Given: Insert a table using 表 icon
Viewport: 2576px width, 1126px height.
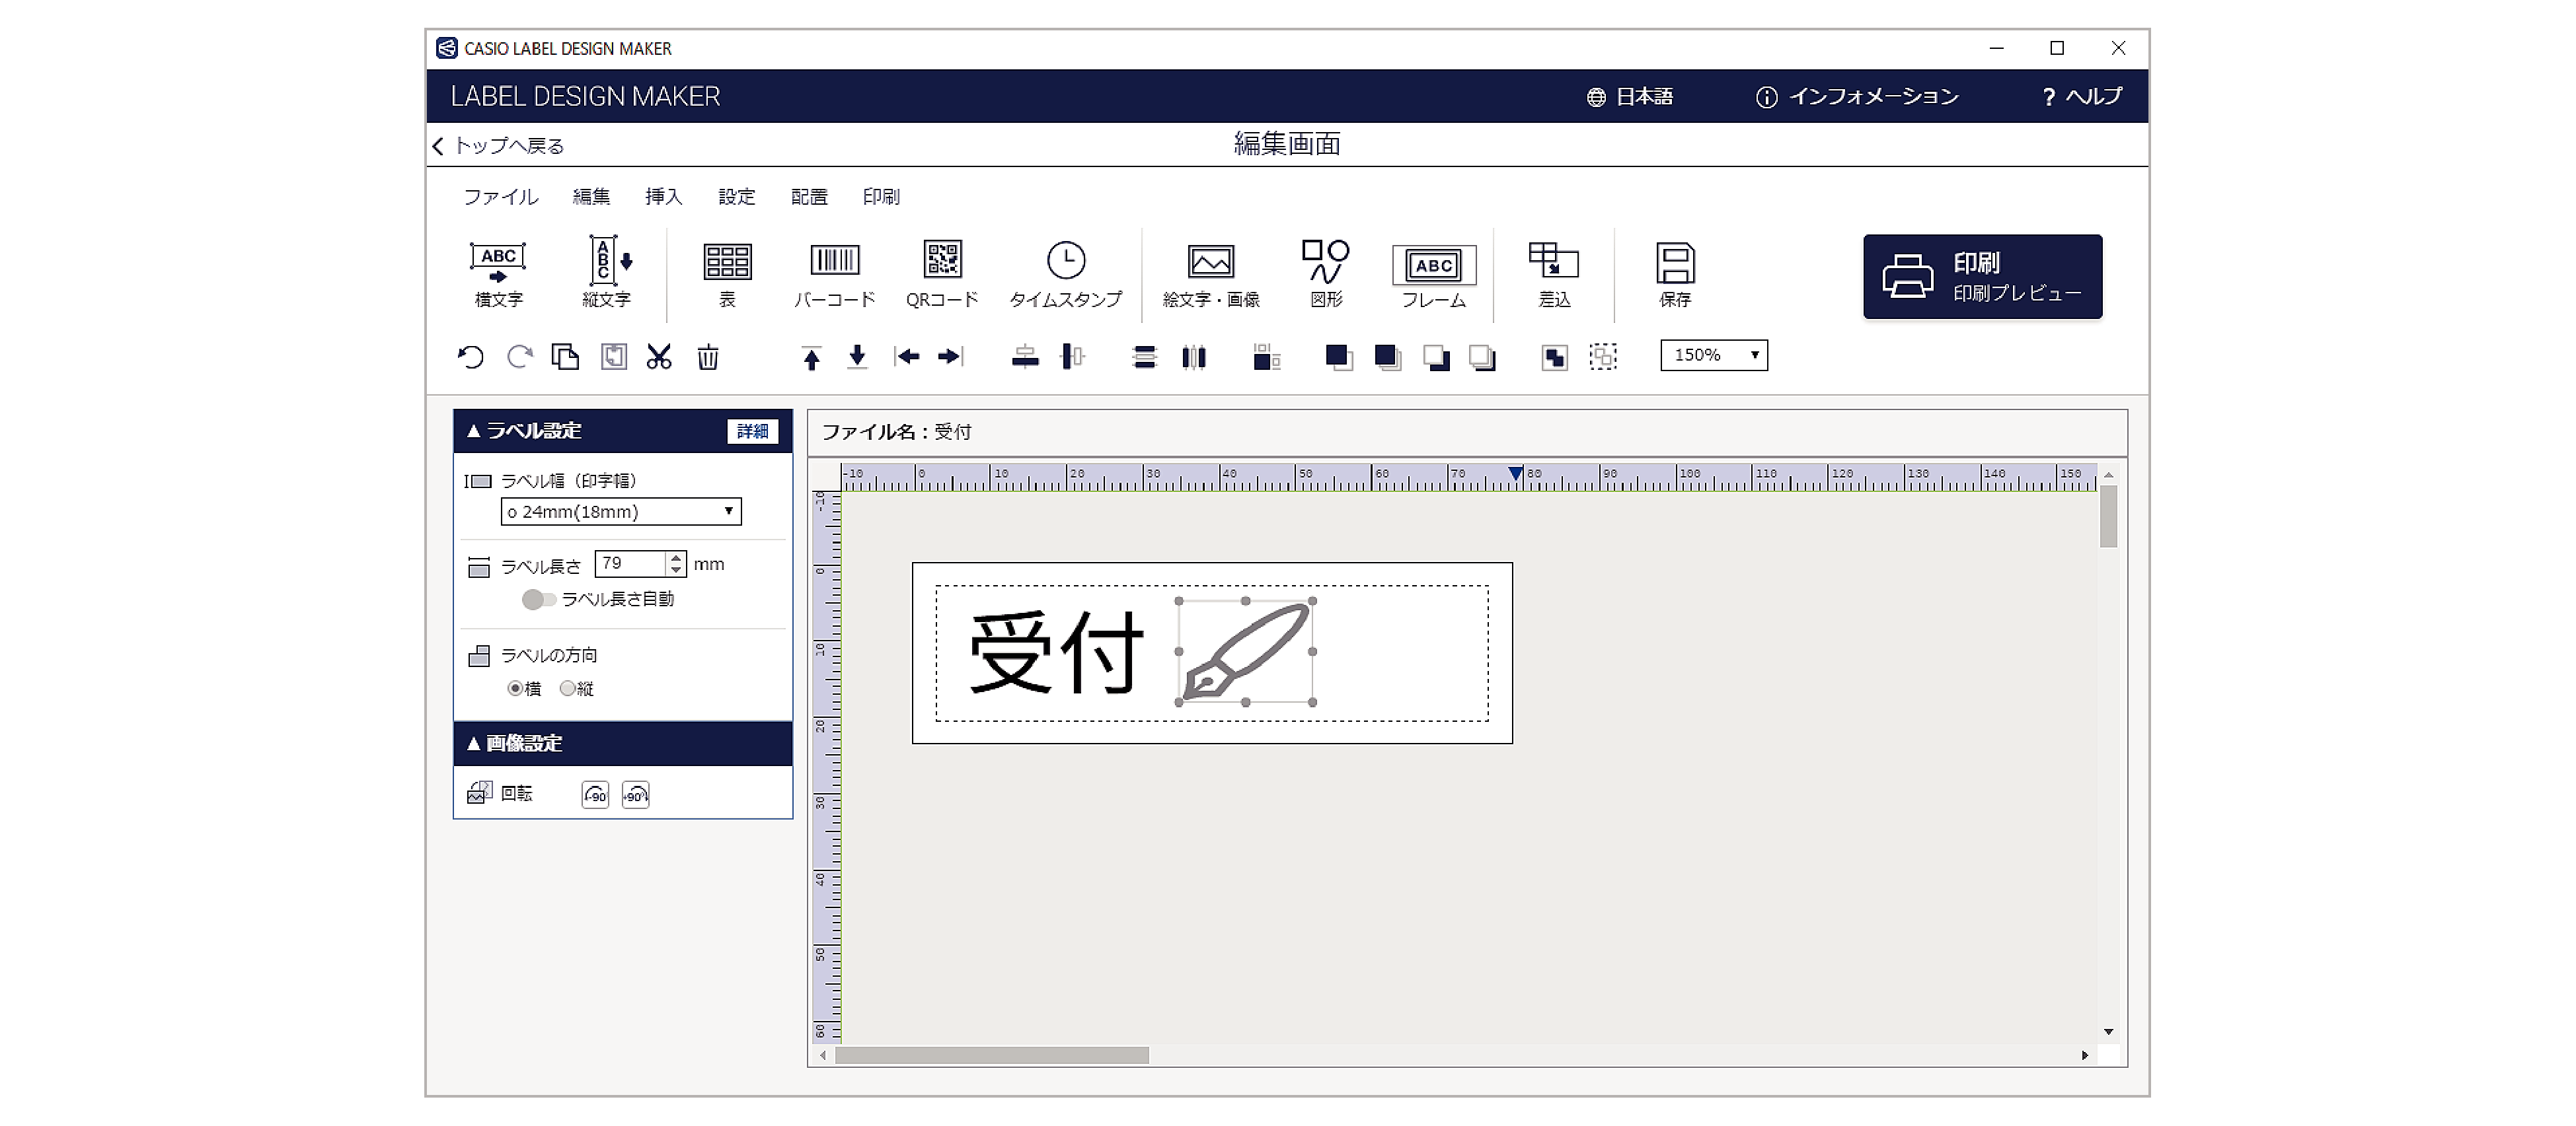Looking at the screenshot, I should 727,274.
